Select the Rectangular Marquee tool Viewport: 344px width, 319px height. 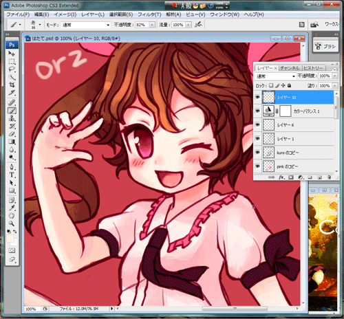point(12,61)
